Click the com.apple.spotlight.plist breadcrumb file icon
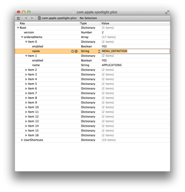Image resolution: width=185 pixels, height=192 pixels. (x=40, y=18)
